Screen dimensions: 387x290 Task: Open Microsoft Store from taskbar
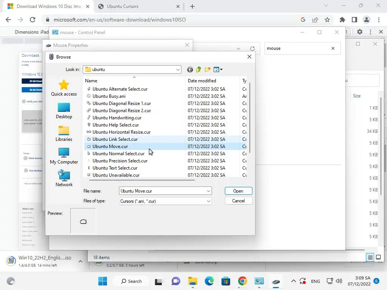click(x=226, y=281)
